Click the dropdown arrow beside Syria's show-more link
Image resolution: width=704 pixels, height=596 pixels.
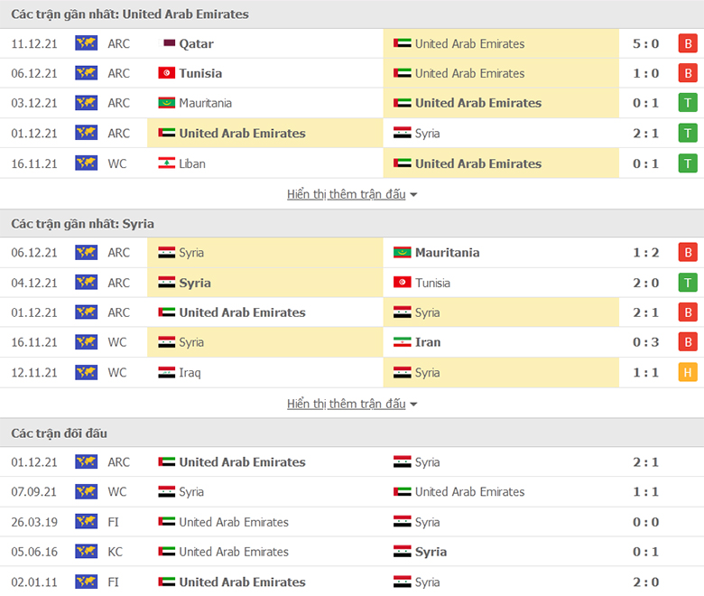pyautogui.click(x=413, y=405)
